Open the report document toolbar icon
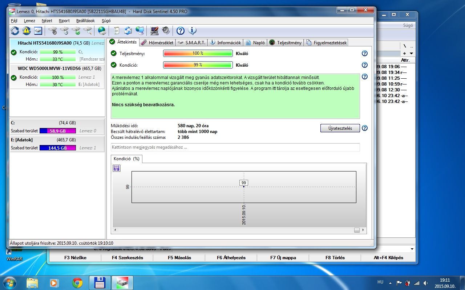Image resolution: width=465 pixels, height=290 pixels. pos(117,31)
